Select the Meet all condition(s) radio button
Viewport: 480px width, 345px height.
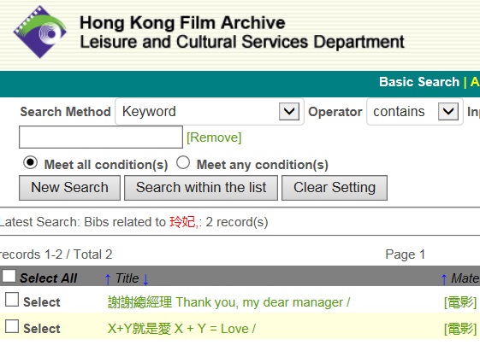tap(30, 162)
